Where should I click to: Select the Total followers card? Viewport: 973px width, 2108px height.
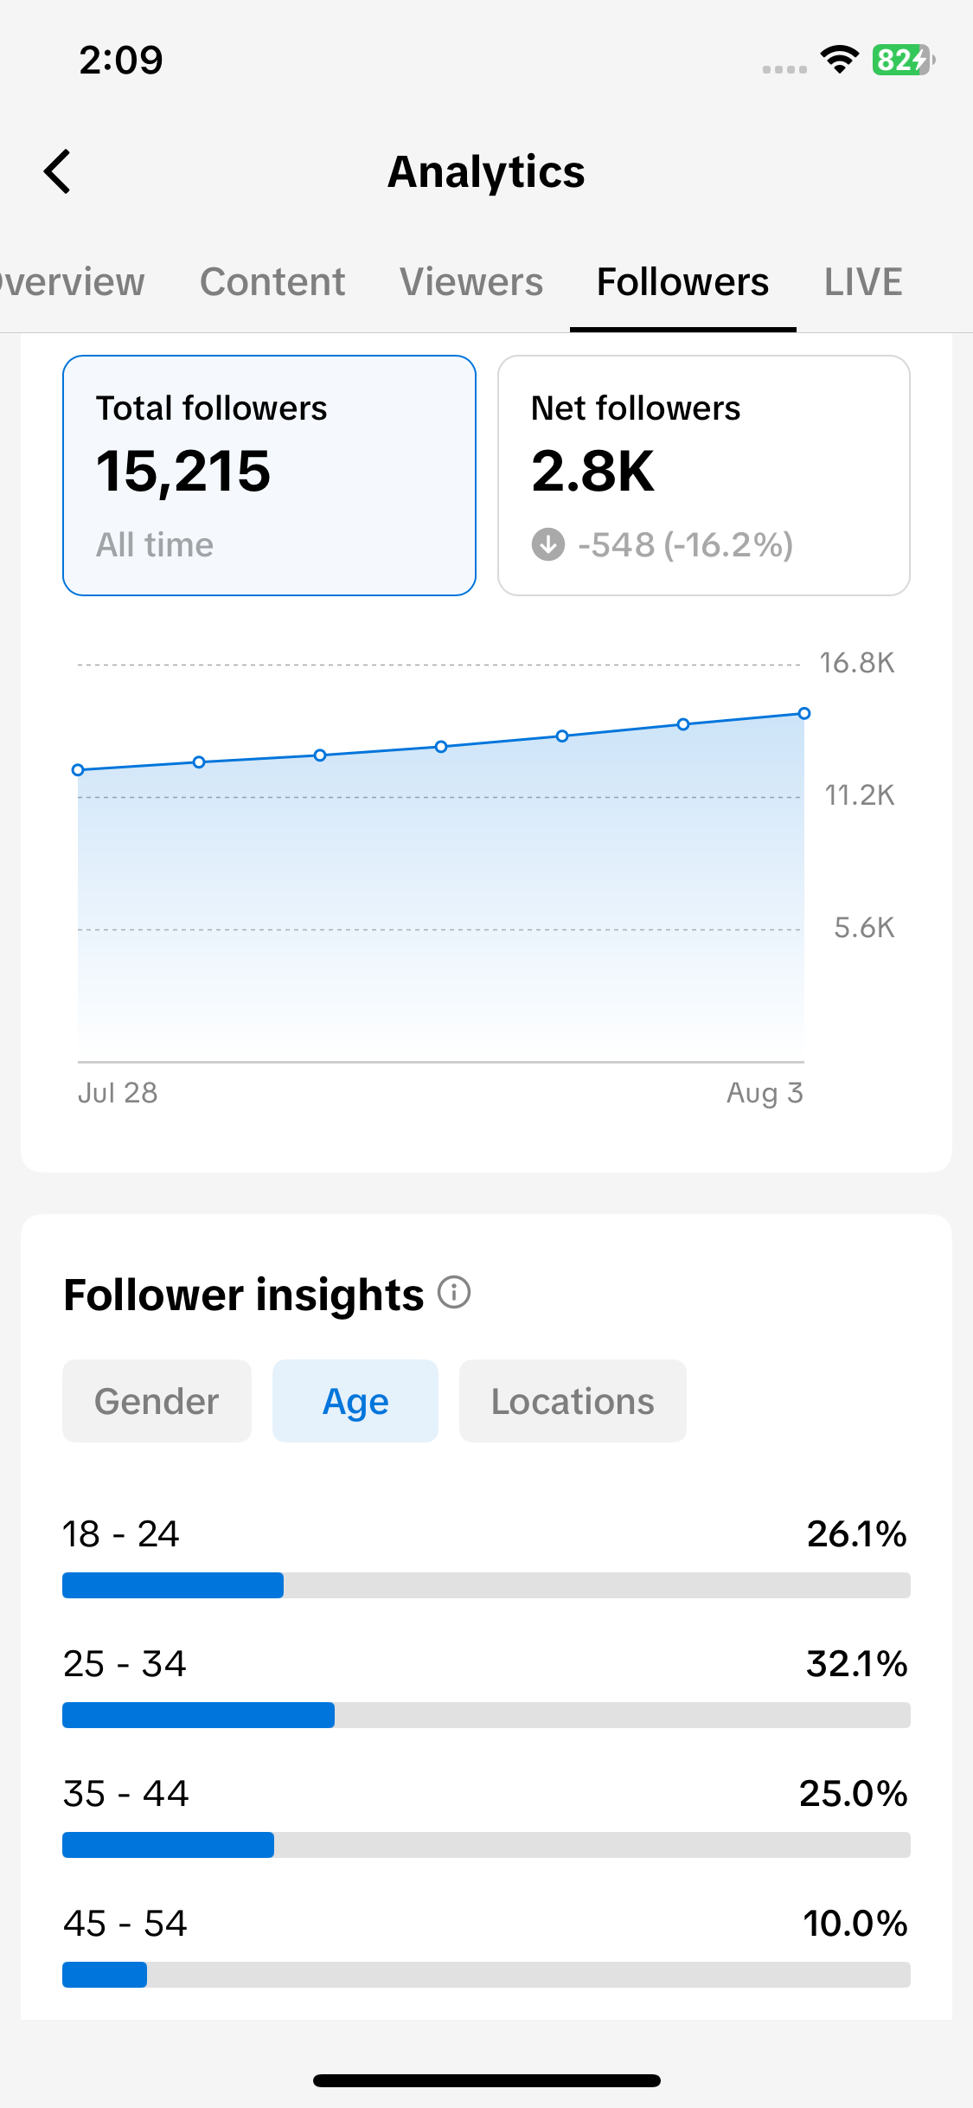pos(269,475)
